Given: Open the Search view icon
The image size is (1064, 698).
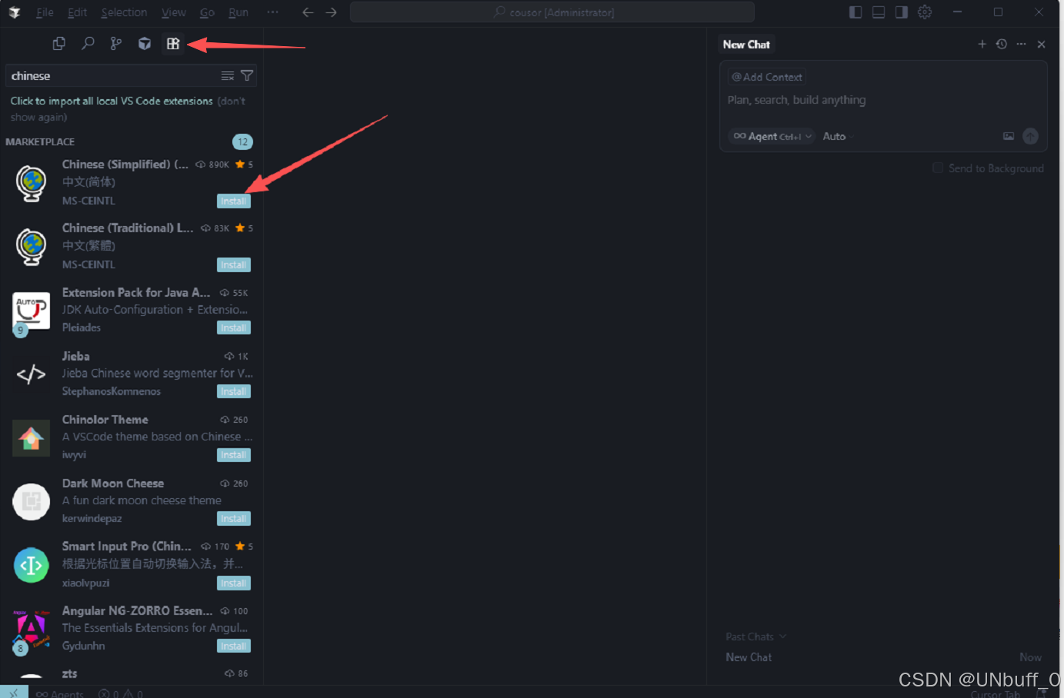Looking at the screenshot, I should tap(88, 44).
